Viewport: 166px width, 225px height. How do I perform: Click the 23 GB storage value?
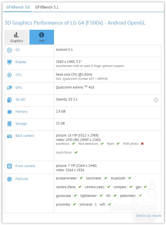60,123
